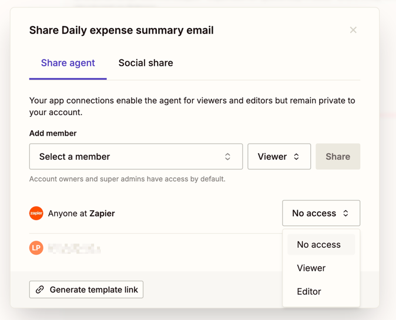Click the chain link icon in Generate template link
This screenshot has width=396, height=320.
tap(40, 289)
